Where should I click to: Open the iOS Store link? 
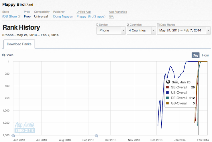pos(10,17)
